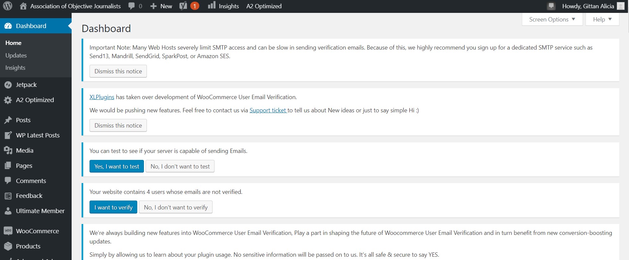This screenshot has height=260, width=629.
Task: Click the A2 Optimized gear icon in sidebar
Action: [8, 100]
